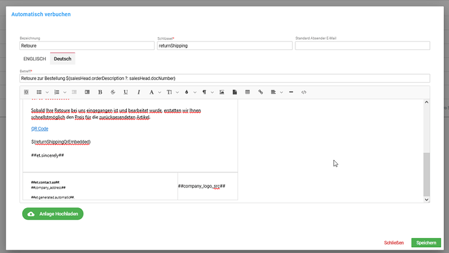Click the ##company_logo_src## placeholder cell
The image size is (449, 253).
tap(208, 186)
